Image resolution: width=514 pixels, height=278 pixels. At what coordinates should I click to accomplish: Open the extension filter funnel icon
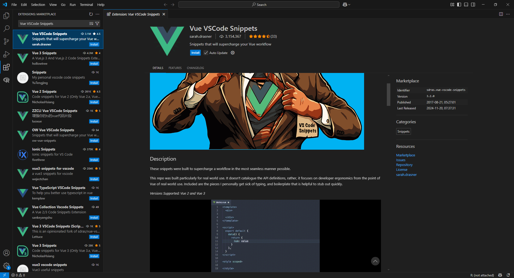[x=97, y=24]
